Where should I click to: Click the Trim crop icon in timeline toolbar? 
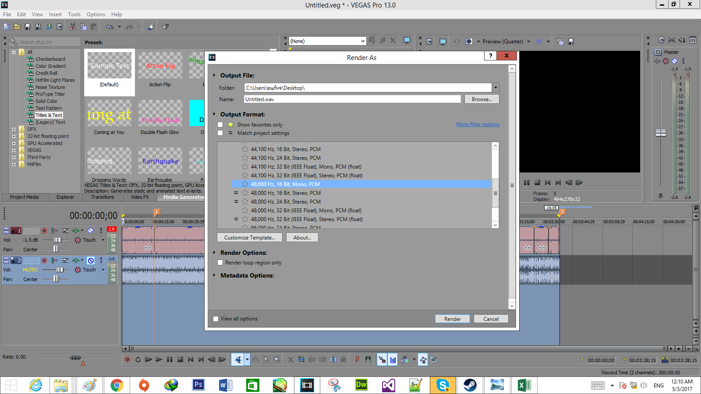click(301, 359)
